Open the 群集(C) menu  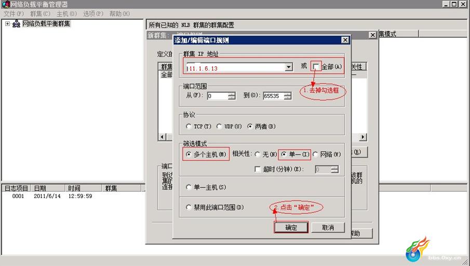pos(40,14)
